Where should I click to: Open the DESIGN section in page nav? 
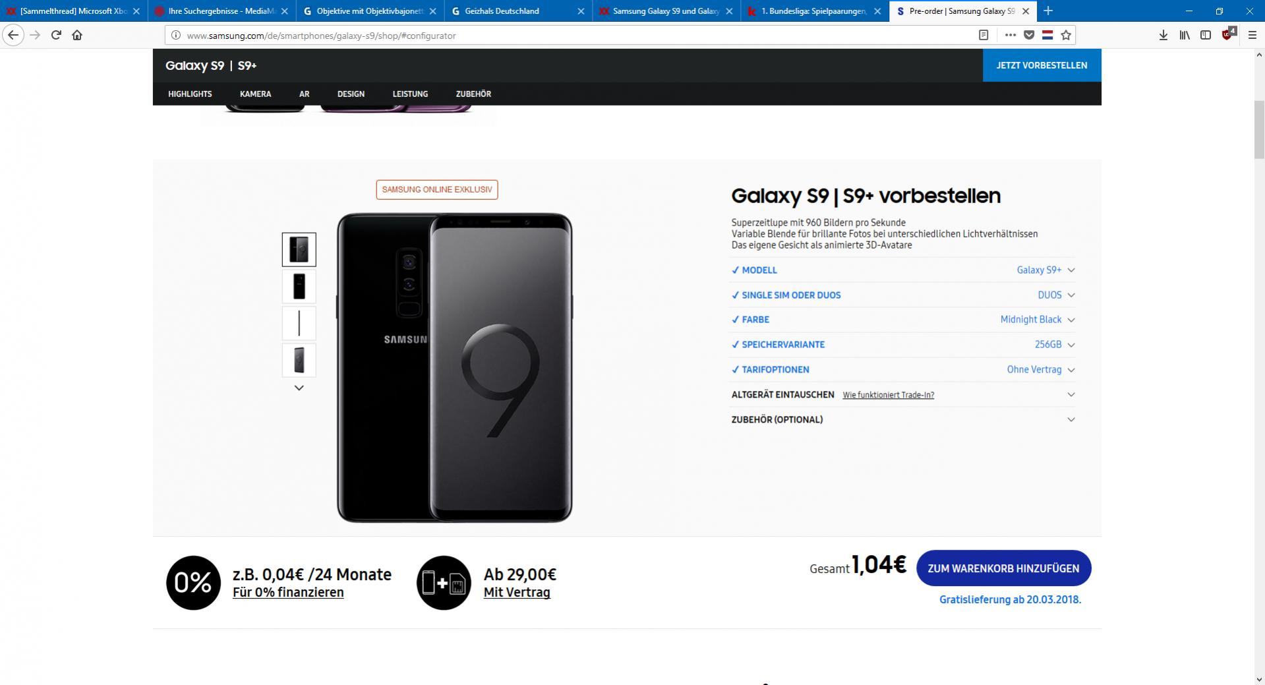[351, 94]
